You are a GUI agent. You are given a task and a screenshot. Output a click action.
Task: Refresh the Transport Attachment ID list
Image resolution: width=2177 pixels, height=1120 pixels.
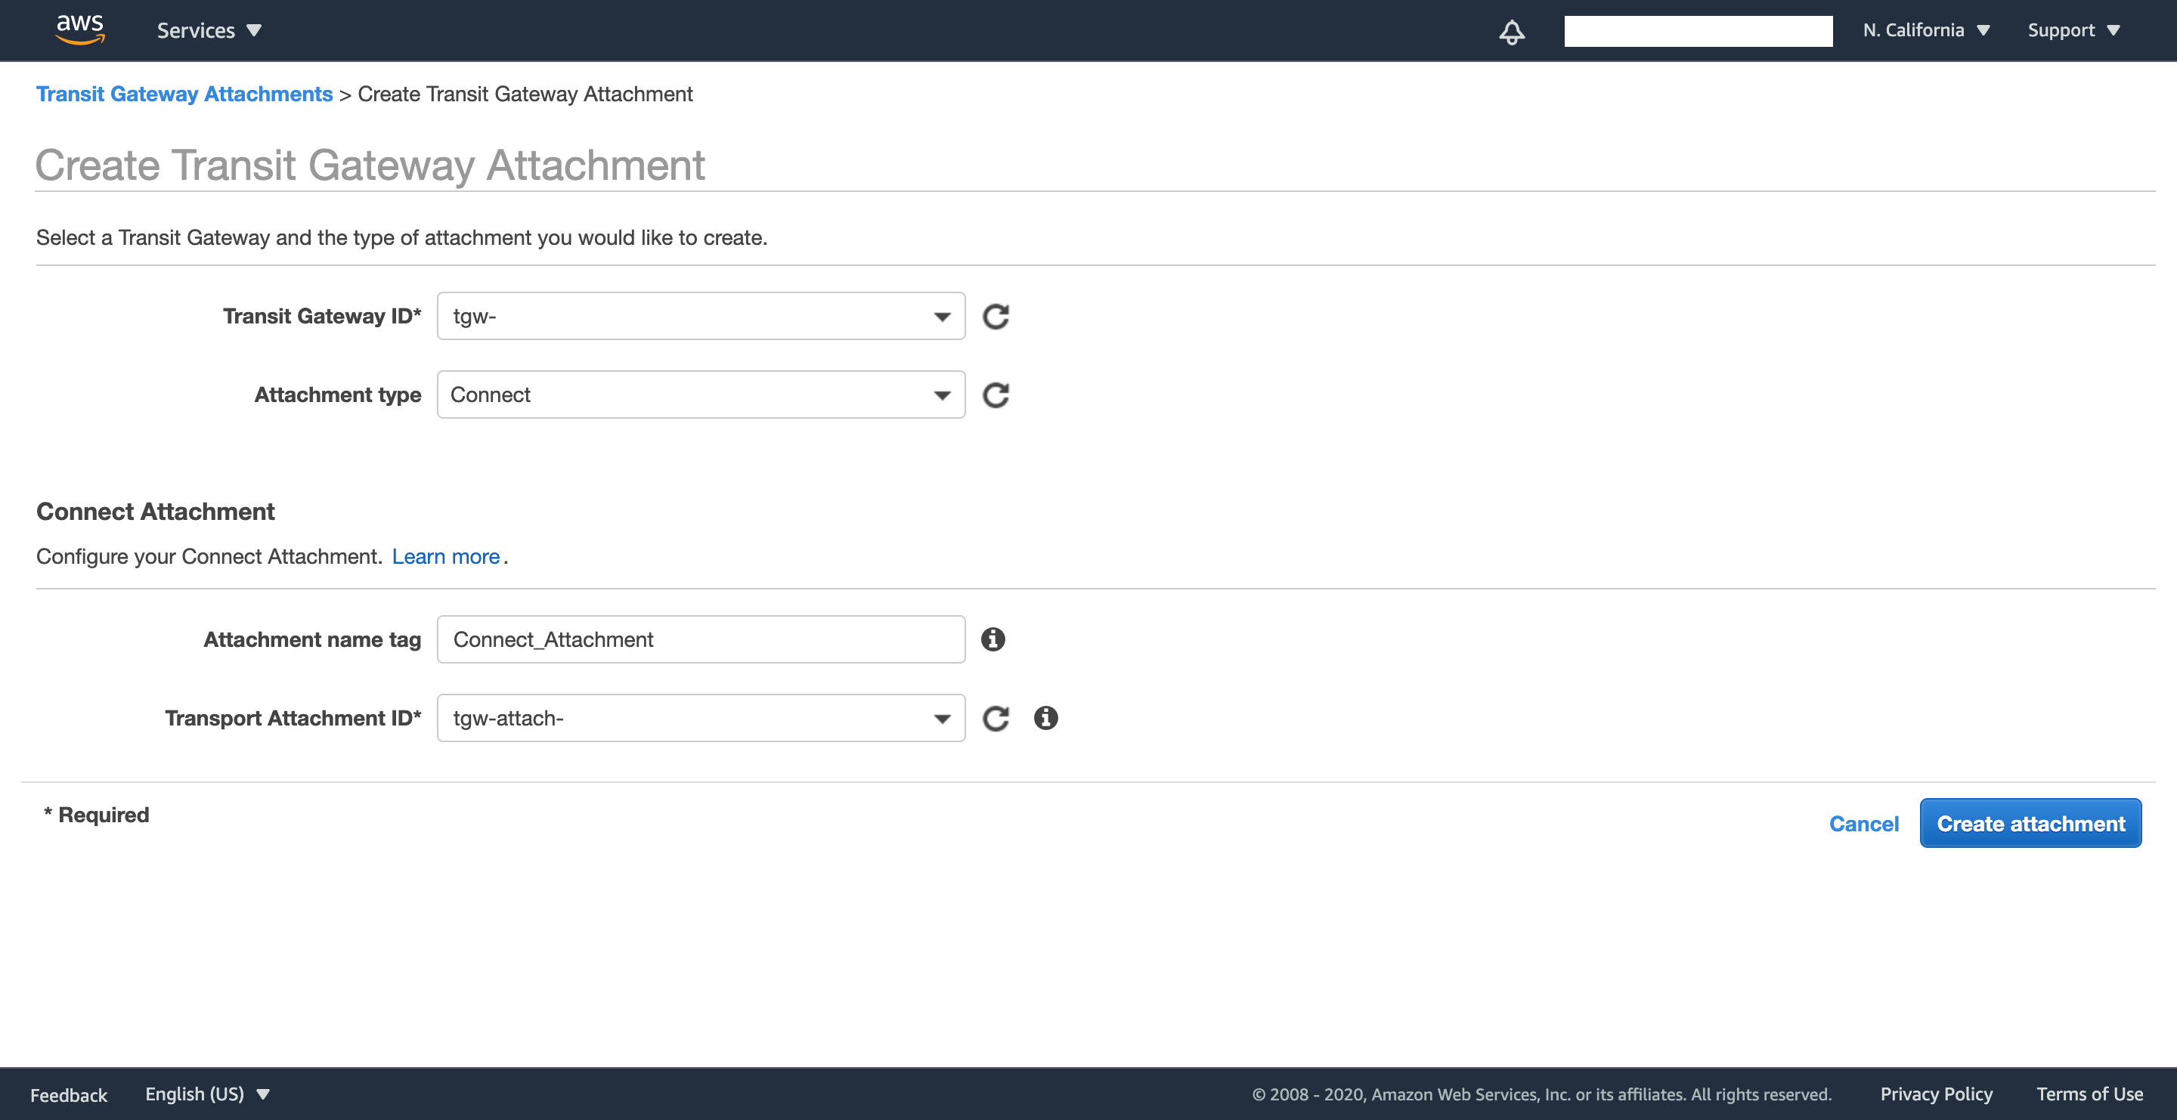pyautogui.click(x=996, y=719)
